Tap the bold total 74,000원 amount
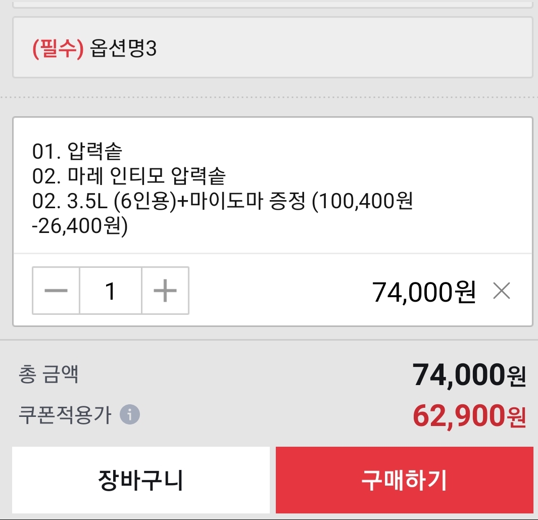The image size is (538, 520). point(468,375)
